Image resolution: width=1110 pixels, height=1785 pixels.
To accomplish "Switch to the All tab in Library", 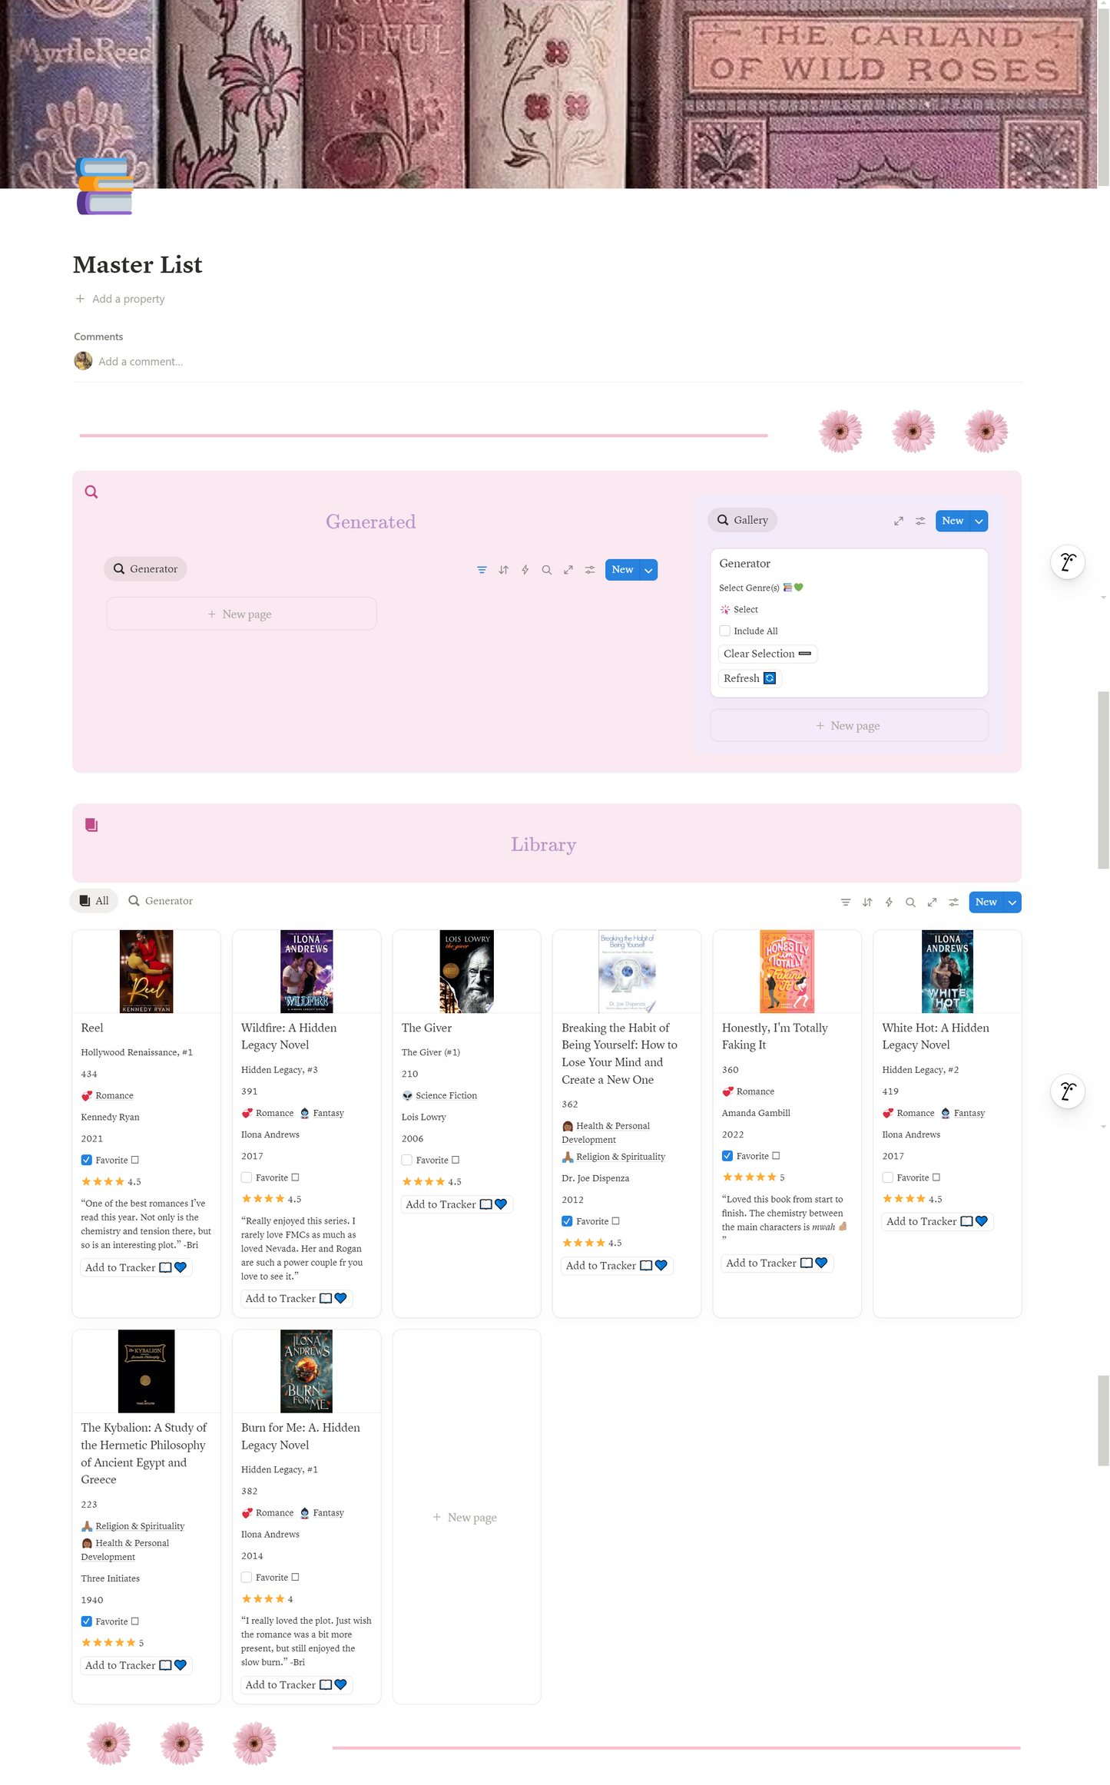I will point(94,901).
